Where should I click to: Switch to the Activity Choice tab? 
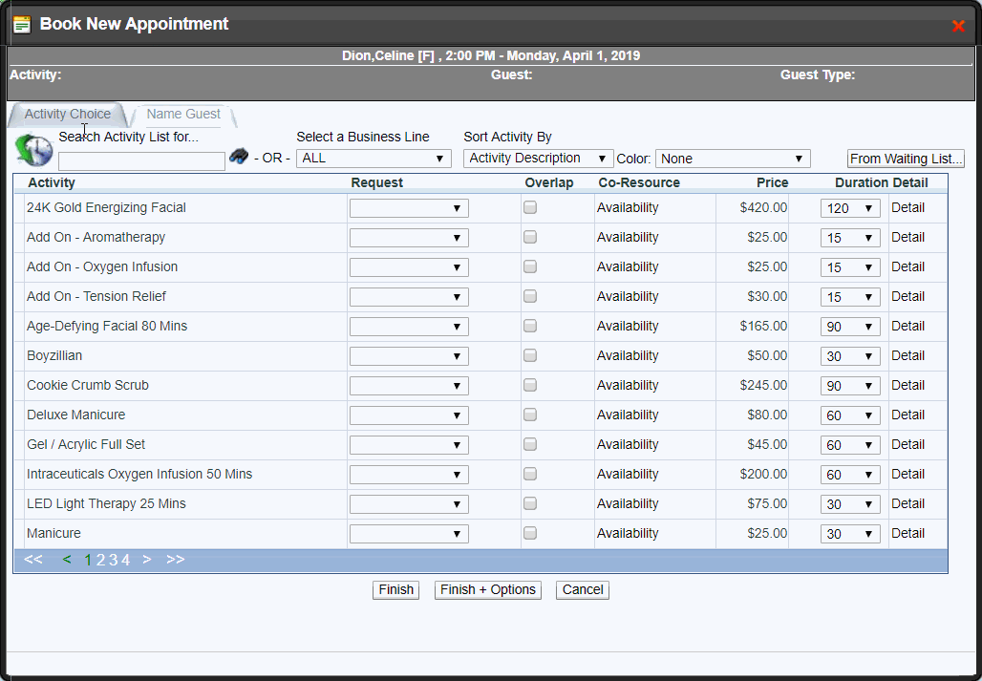67,115
